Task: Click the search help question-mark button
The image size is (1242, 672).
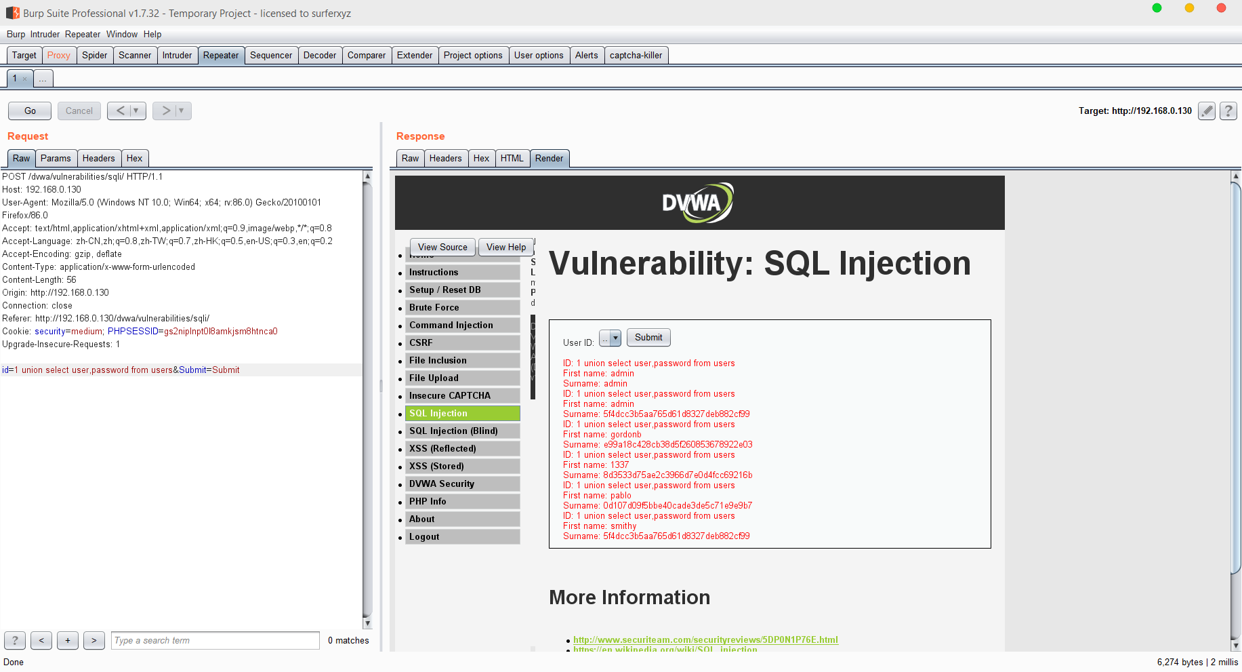Action: tap(15, 640)
